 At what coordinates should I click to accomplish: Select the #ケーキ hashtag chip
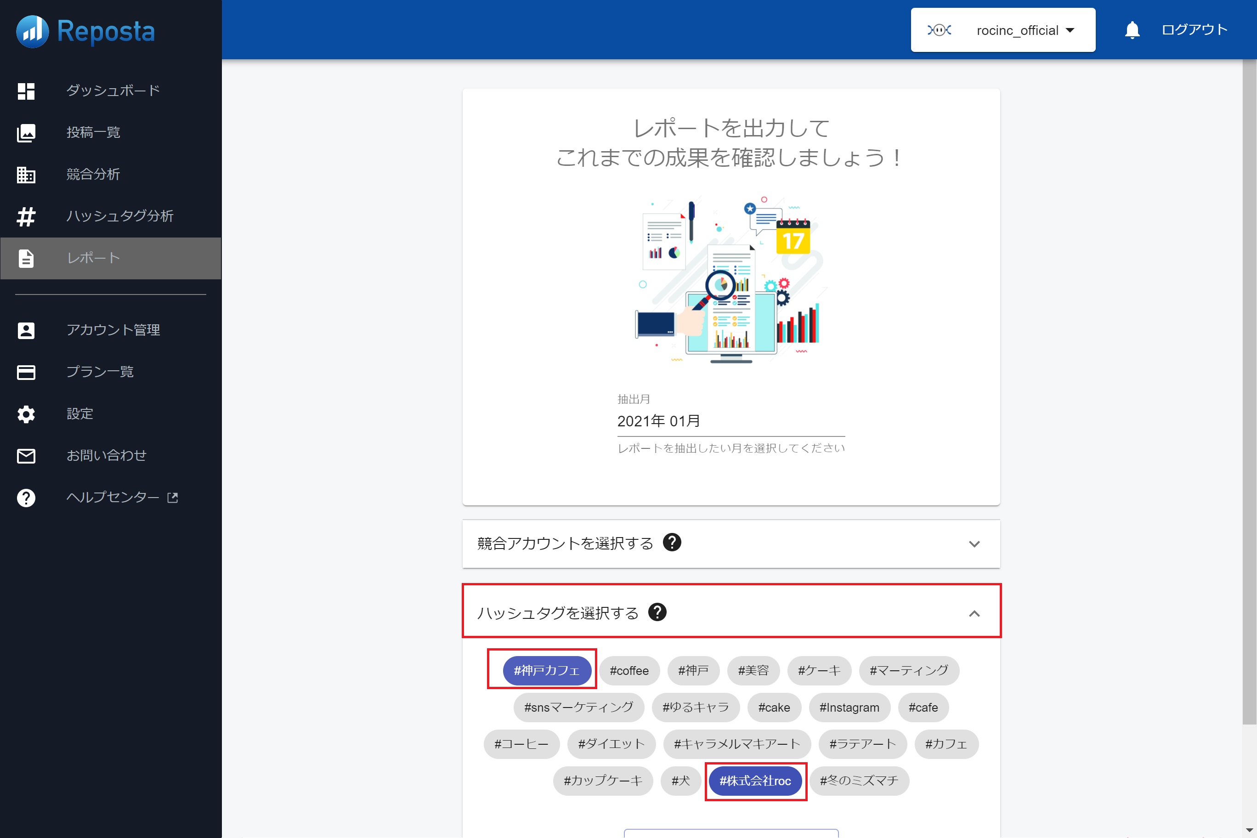click(x=819, y=670)
